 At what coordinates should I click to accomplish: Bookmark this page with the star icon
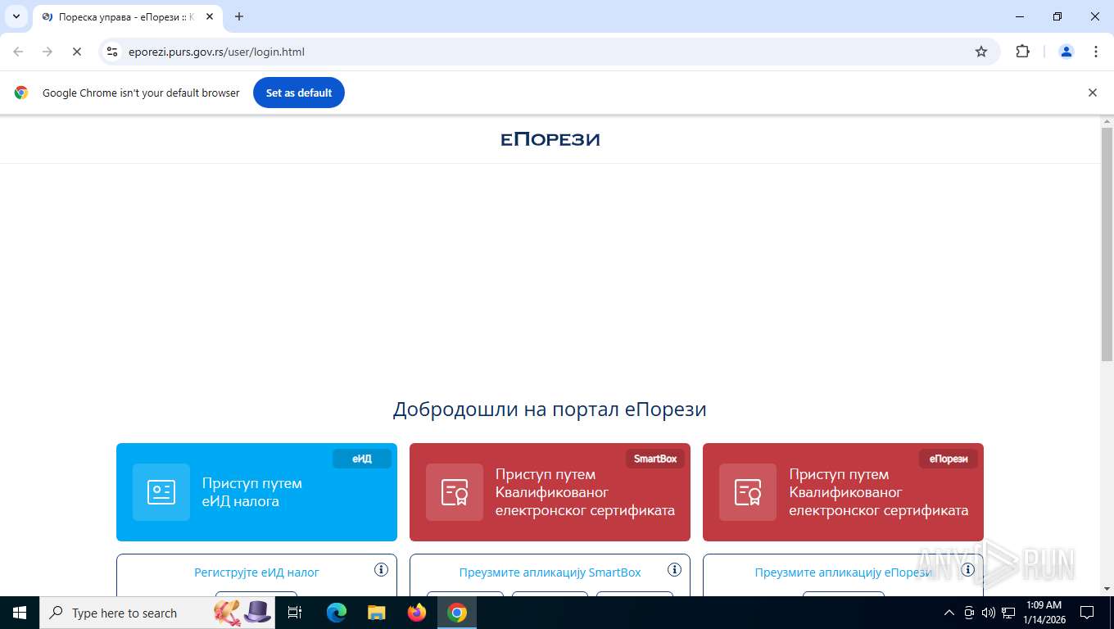[x=981, y=52]
